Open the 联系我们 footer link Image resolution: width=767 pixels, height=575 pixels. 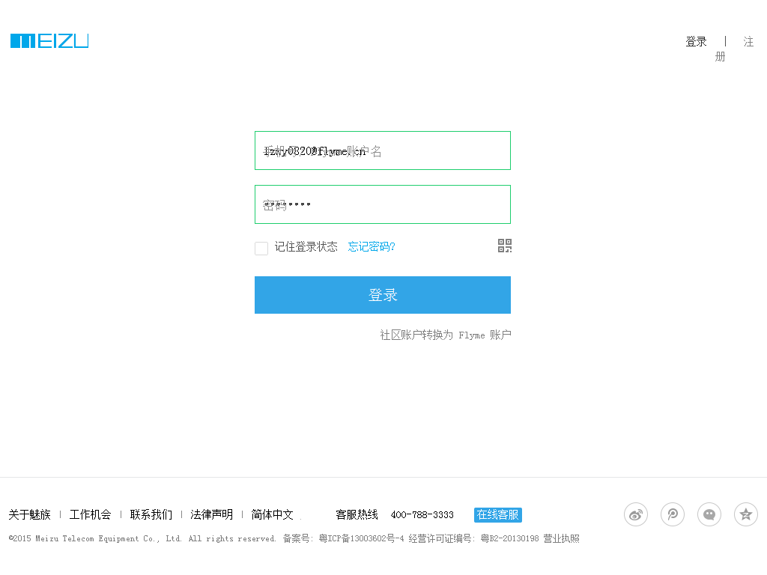(151, 514)
